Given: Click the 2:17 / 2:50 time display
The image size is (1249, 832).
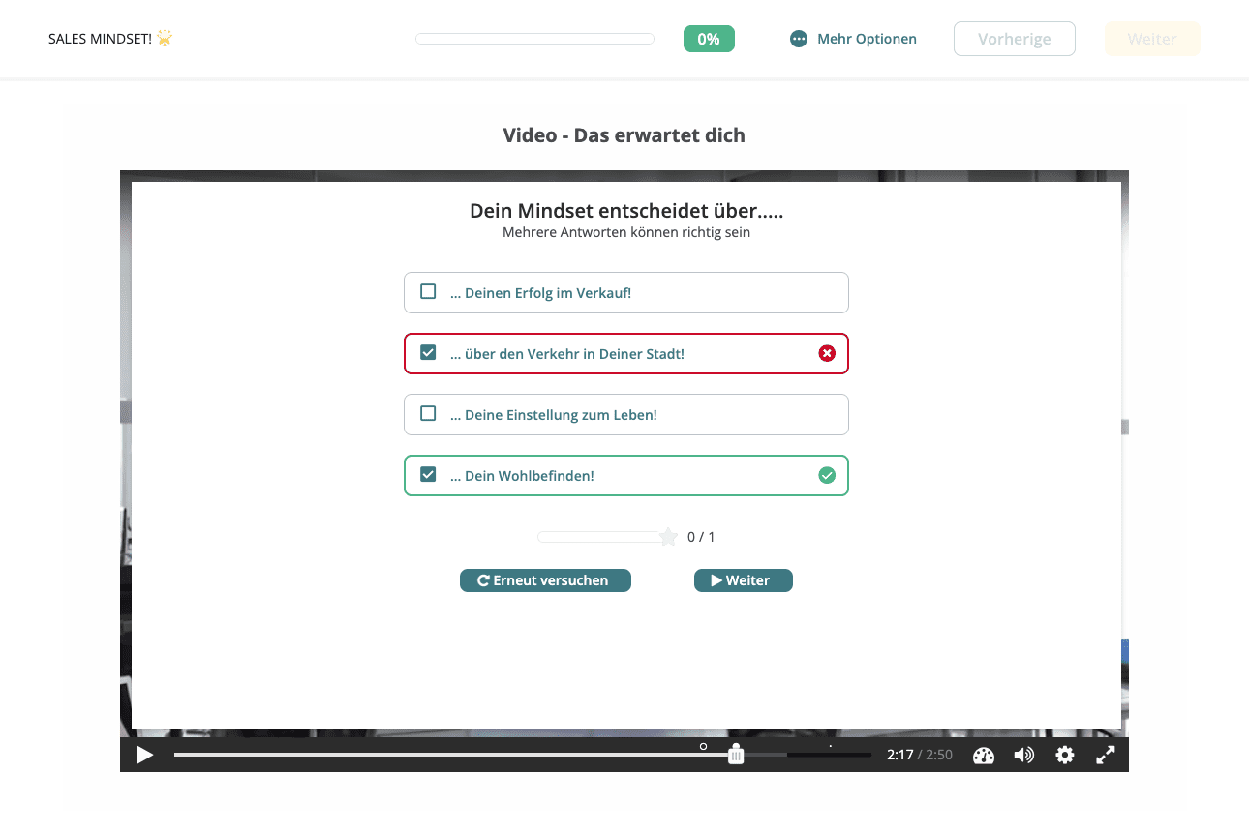Looking at the screenshot, I should tap(920, 756).
